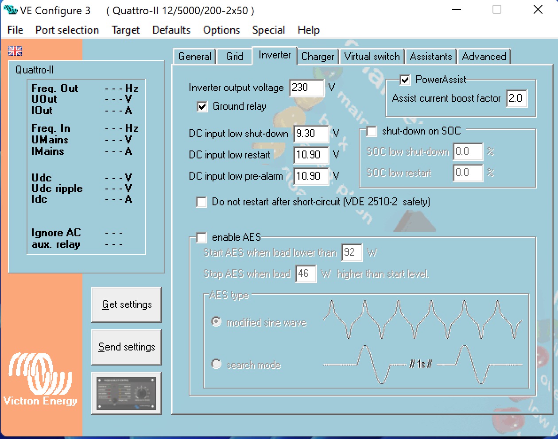Screen dimensions: 558x439
Task: Go to the Assistants tab
Action: point(430,57)
